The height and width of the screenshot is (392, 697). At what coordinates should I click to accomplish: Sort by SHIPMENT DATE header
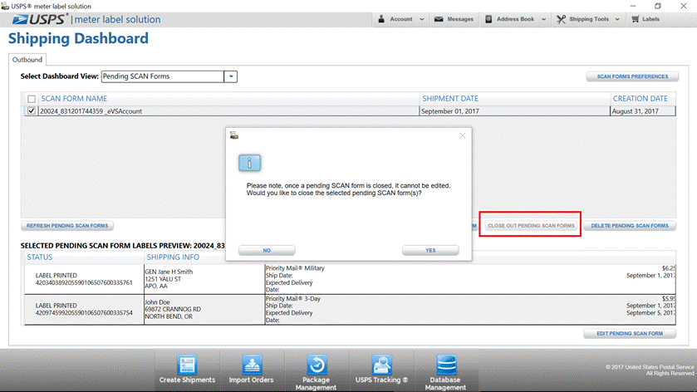point(450,99)
